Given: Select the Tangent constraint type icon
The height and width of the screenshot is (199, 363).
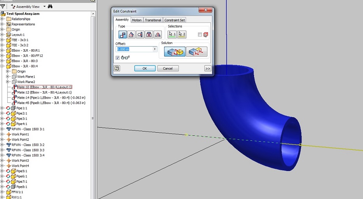Looking at the screenshot, I should coord(140,35).
